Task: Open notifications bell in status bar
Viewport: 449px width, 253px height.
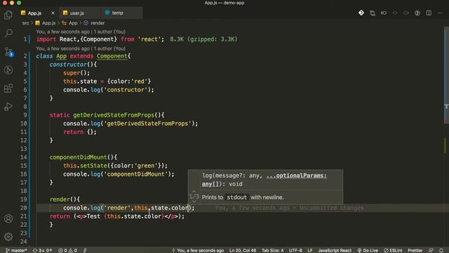Action: pyautogui.click(x=441, y=250)
